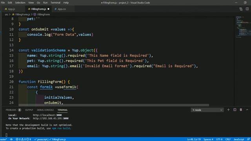Click the src breadcrumb
Screen dimensions: 251x141
(x=6, y=14)
